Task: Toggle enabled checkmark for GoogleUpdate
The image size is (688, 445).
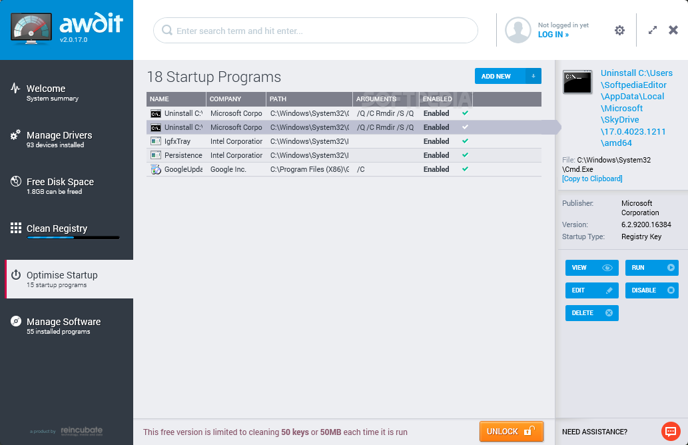Action: click(x=465, y=169)
